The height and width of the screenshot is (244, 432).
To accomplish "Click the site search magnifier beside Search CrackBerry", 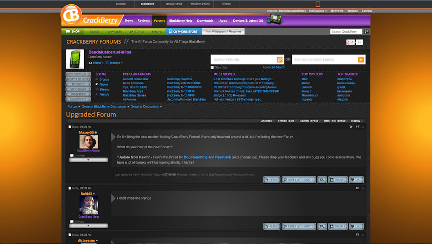I will coord(366,32).
